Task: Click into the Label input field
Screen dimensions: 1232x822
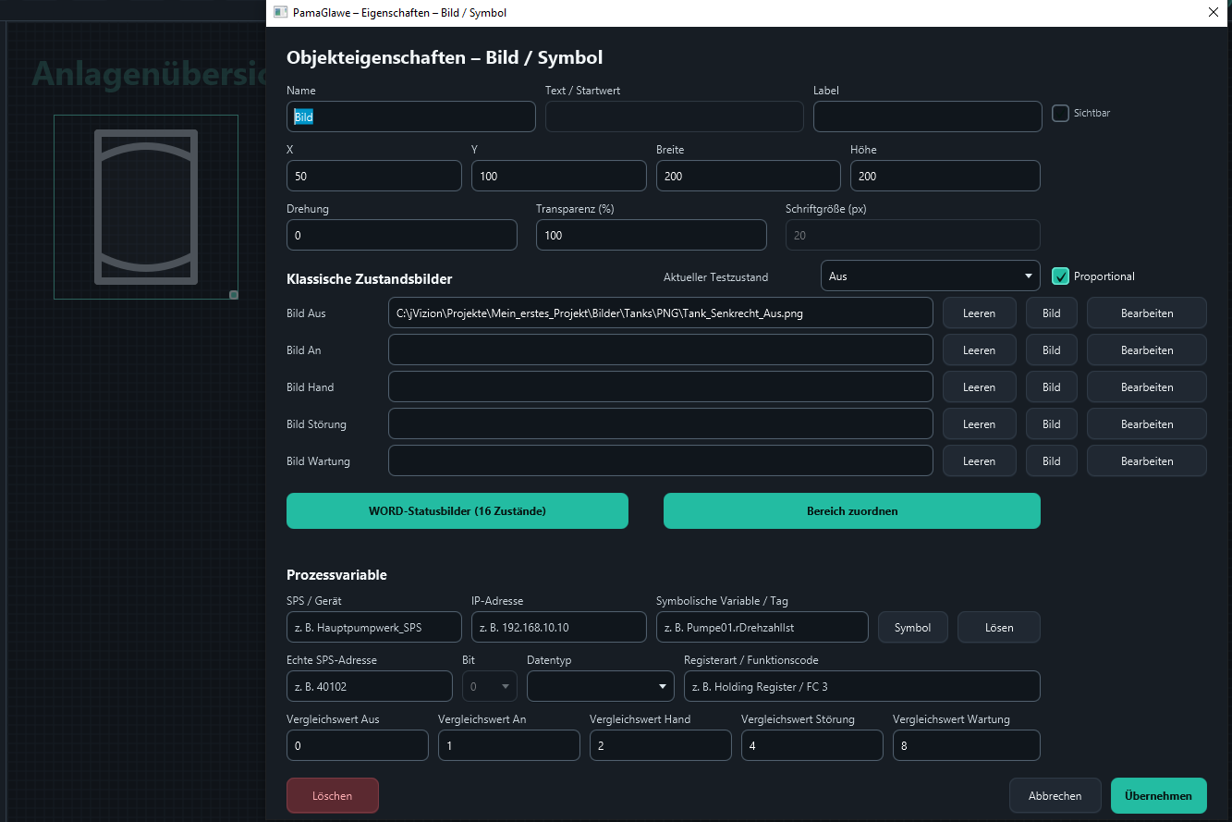Action: (x=927, y=117)
